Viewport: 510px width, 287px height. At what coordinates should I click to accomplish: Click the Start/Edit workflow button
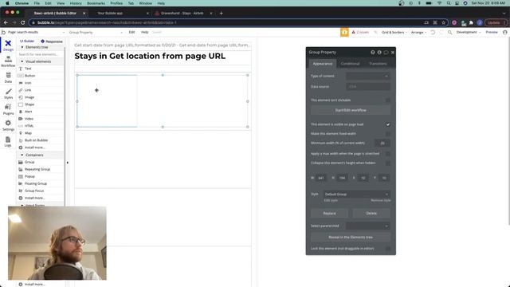351,110
